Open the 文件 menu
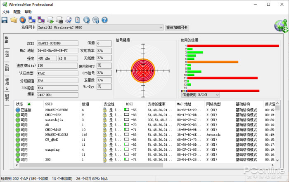 pyautogui.click(x=6, y=12)
